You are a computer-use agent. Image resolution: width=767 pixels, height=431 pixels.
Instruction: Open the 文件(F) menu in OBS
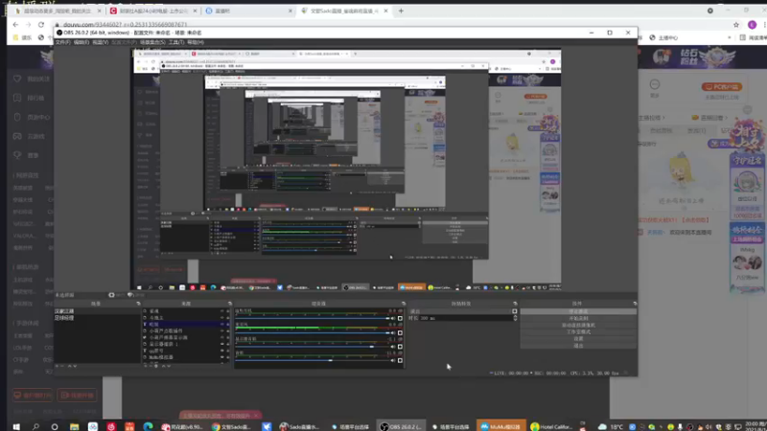point(62,42)
